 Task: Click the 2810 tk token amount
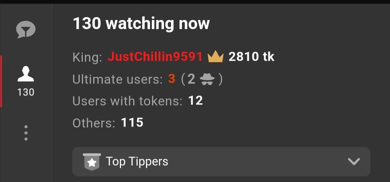pos(251,57)
